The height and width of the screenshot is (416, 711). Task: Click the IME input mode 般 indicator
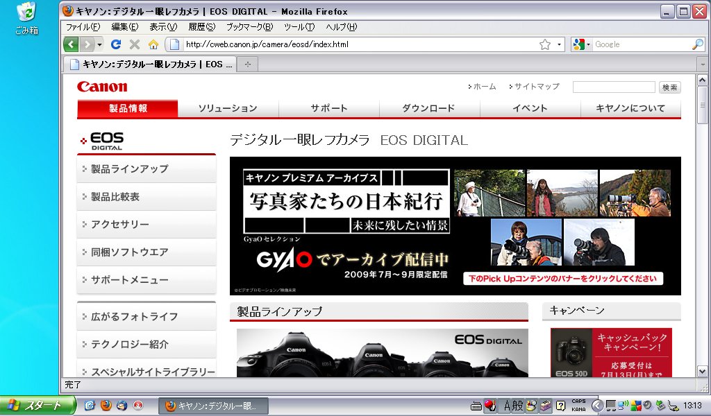[518, 406]
